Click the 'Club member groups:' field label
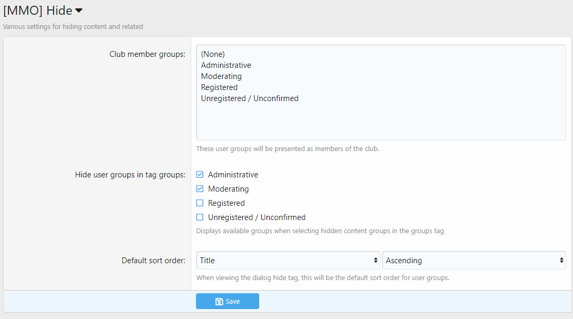The width and height of the screenshot is (573, 319). 147,54
